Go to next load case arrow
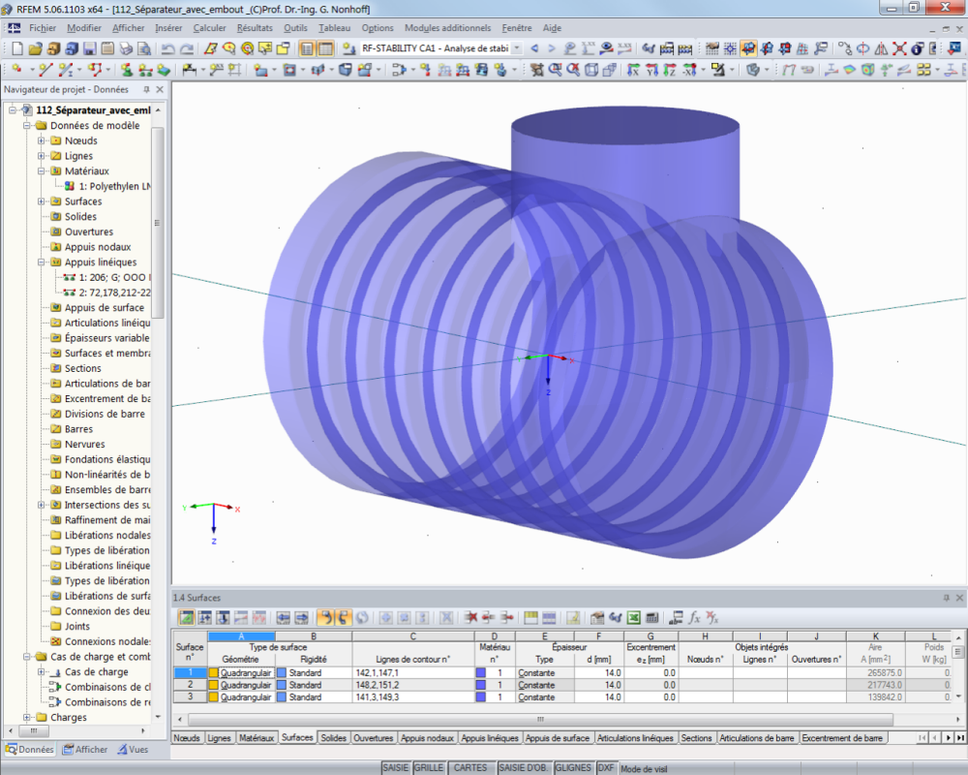Viewport: 968px width, 775px height. pyautogui.click(x=552, y=48)
